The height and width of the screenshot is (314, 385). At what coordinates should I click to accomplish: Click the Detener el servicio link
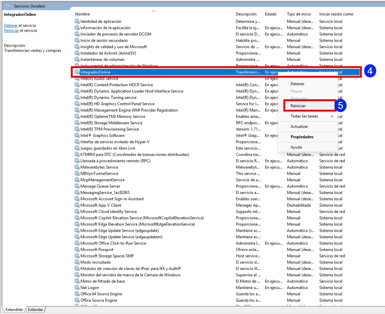pos(11,25)
